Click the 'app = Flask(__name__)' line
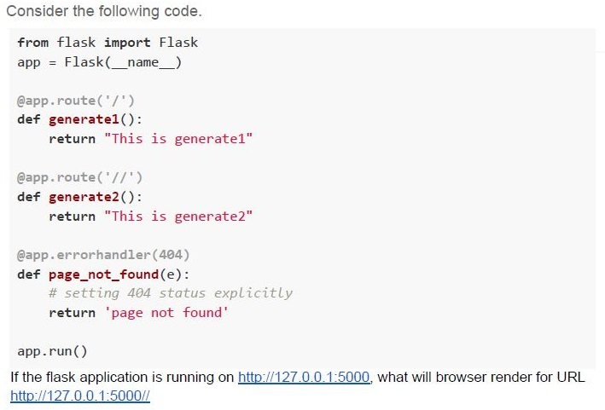605x410 pixels. pos(99,62)
